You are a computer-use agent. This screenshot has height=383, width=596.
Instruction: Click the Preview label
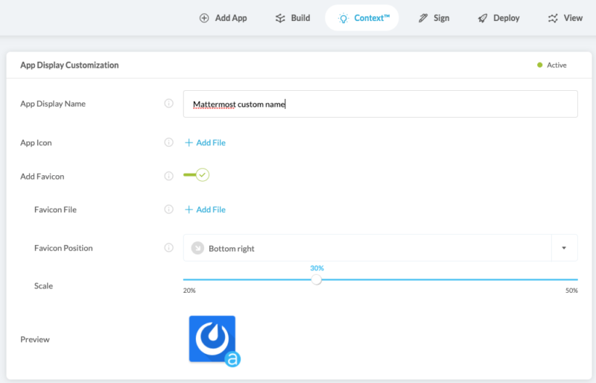[35, 339]
